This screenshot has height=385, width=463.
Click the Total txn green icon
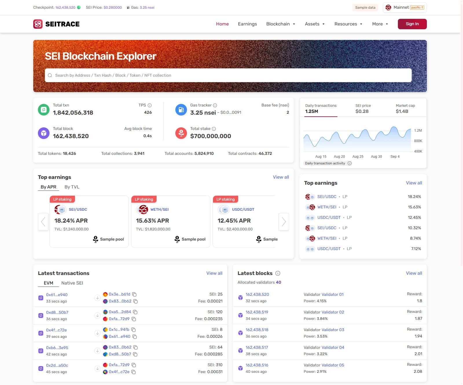click(x=44, y=110)
